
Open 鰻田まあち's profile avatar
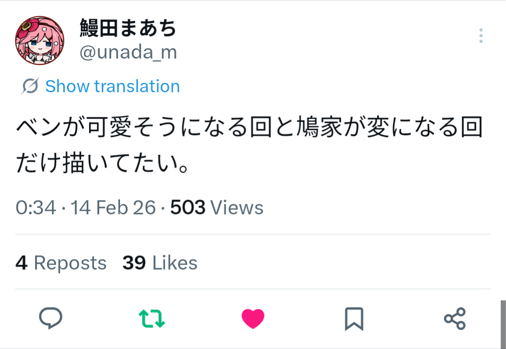[39, 40]
